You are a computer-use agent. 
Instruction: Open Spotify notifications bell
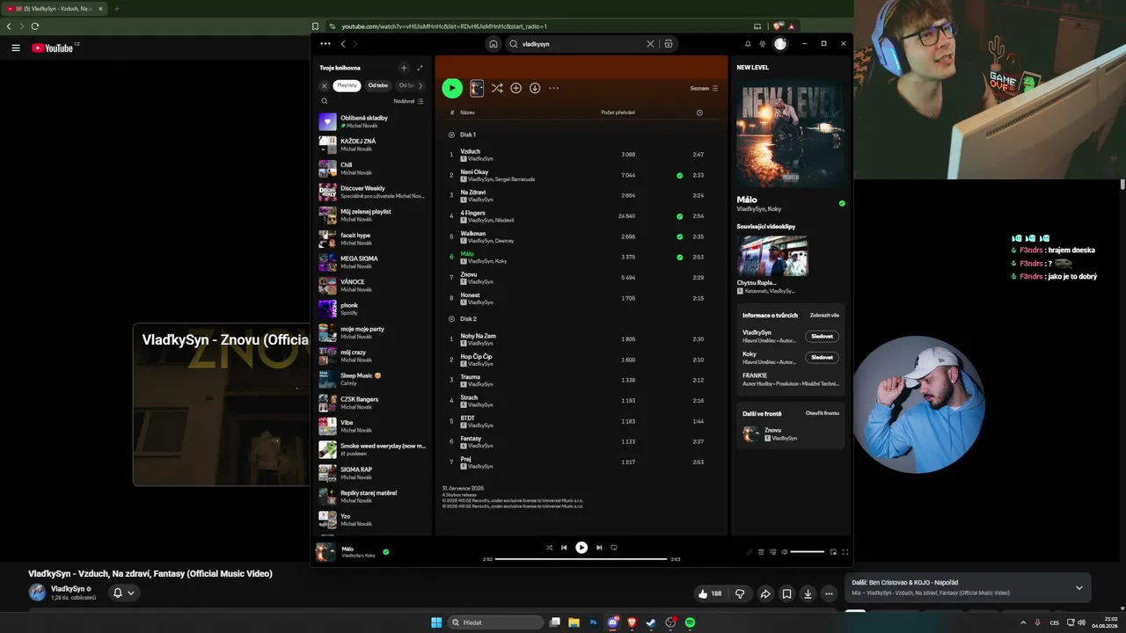coord(748,44)
